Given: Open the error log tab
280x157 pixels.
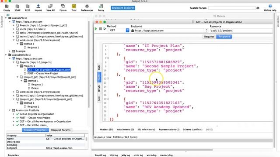Looking at the screenshot, I should click(138, 155).
